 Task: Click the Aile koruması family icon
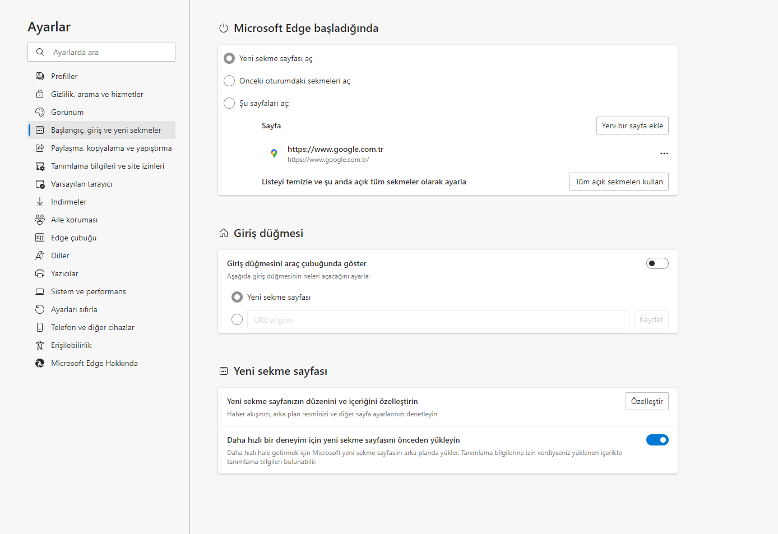40,220
